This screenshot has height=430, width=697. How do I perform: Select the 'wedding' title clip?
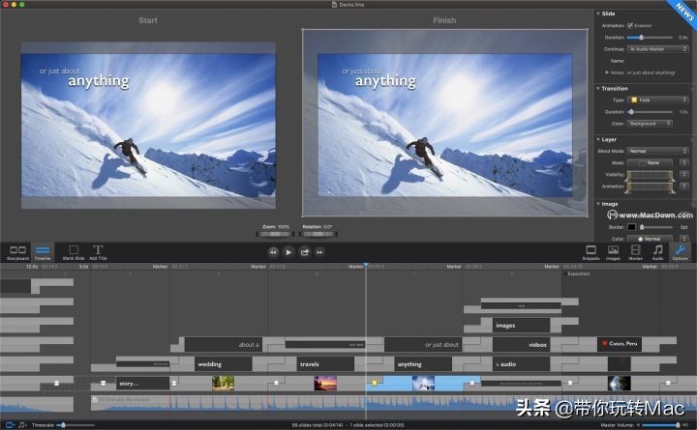tap(224, 364)
